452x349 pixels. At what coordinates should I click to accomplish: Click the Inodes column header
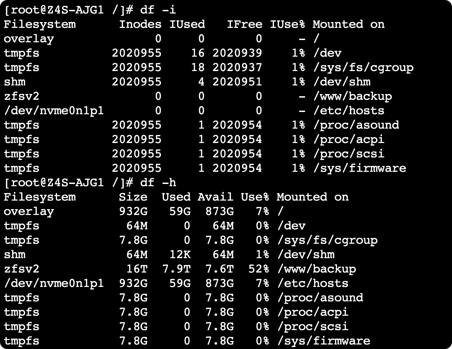point(140,24)
